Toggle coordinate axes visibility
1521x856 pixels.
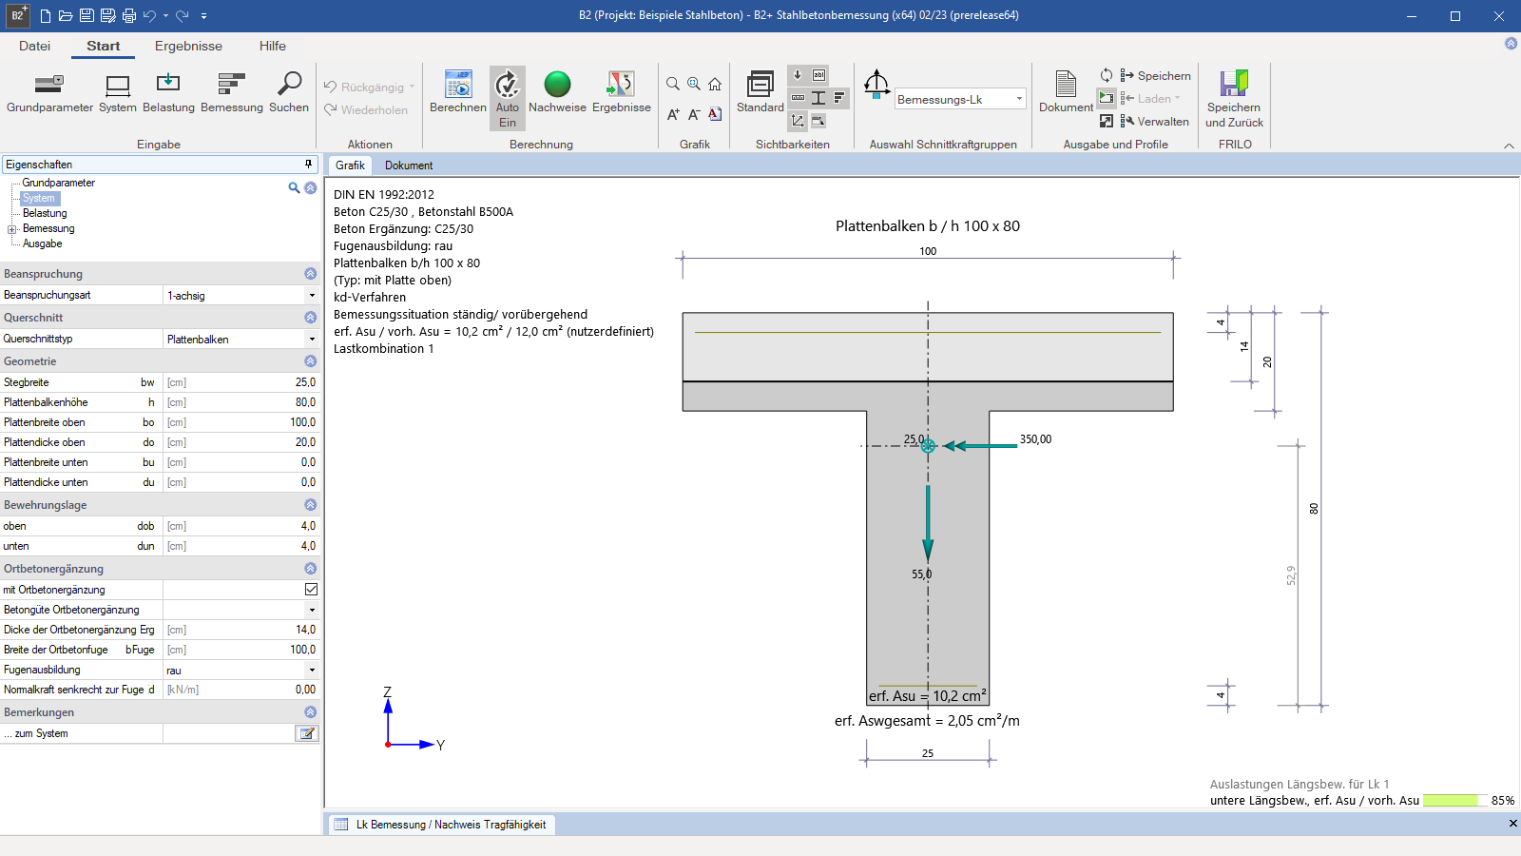(x=798, y=121)
